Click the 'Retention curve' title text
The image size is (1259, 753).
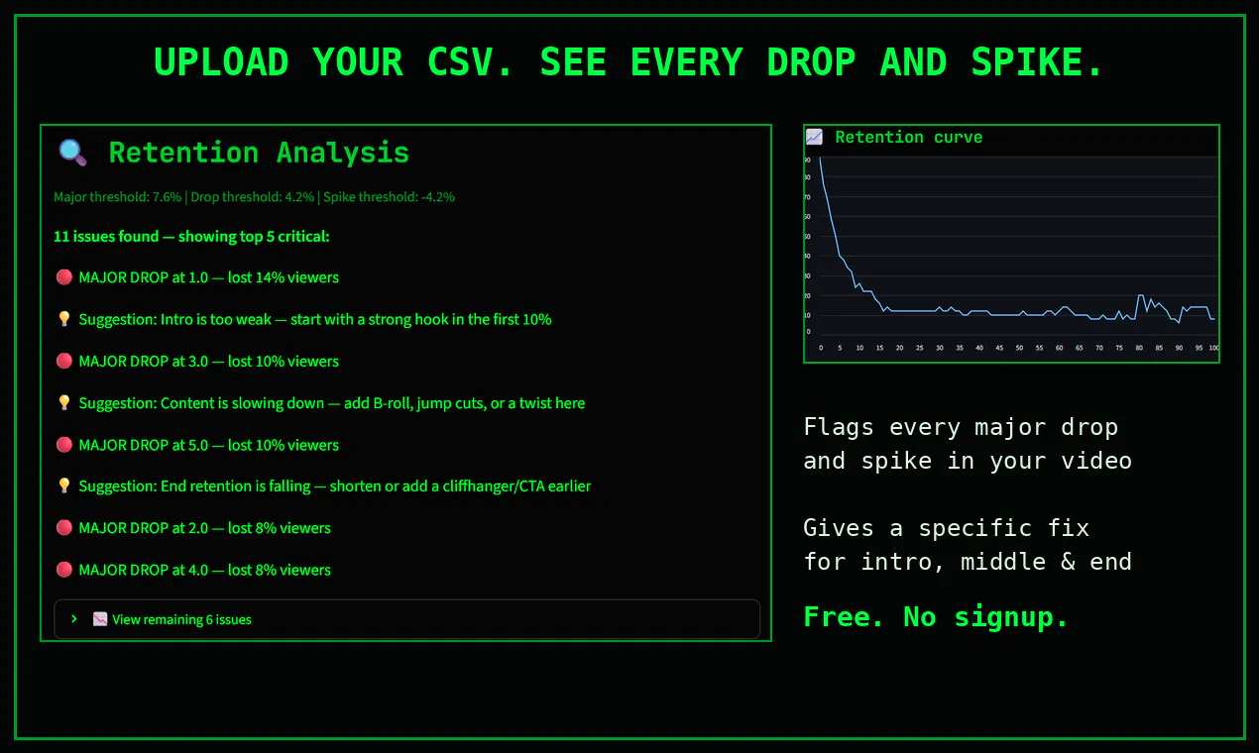coord(909,137)
